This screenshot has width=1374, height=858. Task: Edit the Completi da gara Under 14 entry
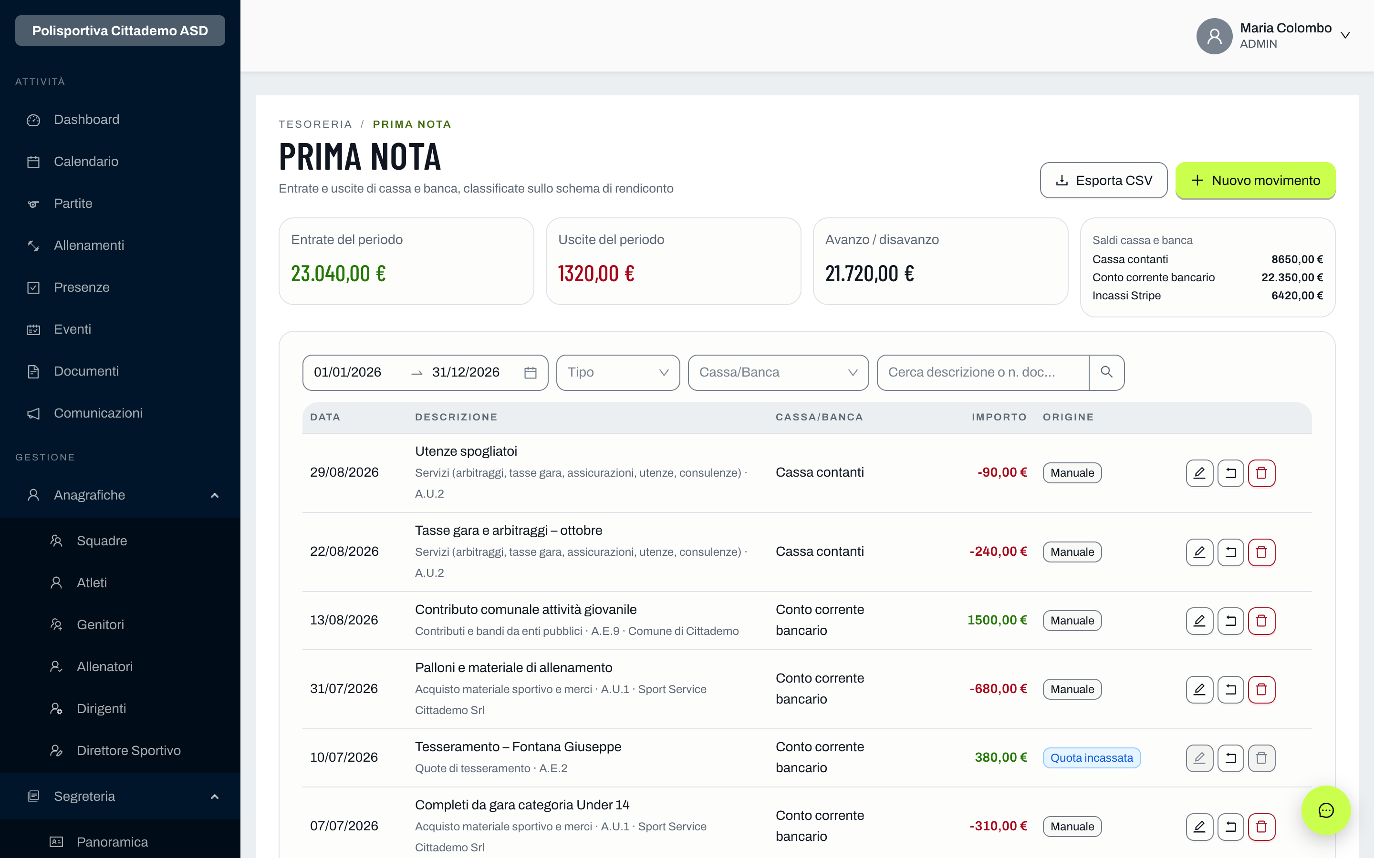(1199, 826)
